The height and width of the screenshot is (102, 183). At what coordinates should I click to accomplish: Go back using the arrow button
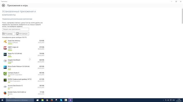pyautogui.click(x=3, y=5)
